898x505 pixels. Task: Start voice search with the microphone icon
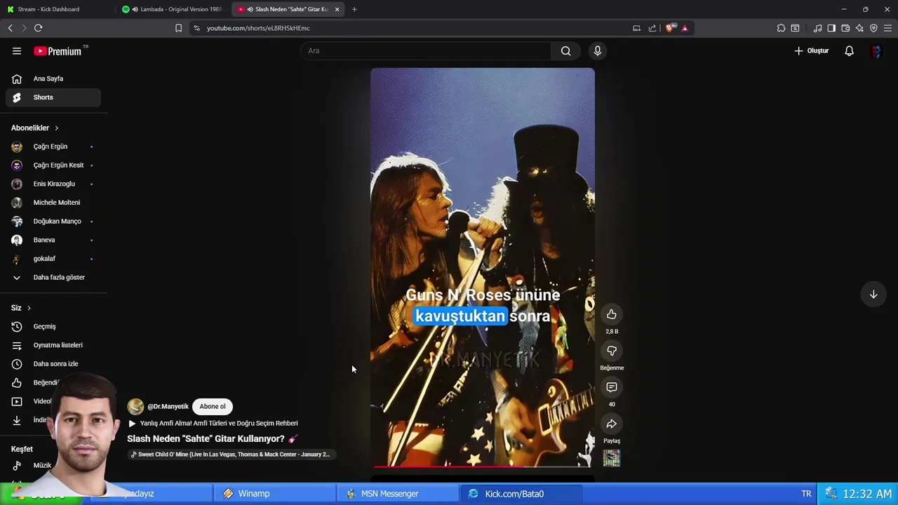598,50
